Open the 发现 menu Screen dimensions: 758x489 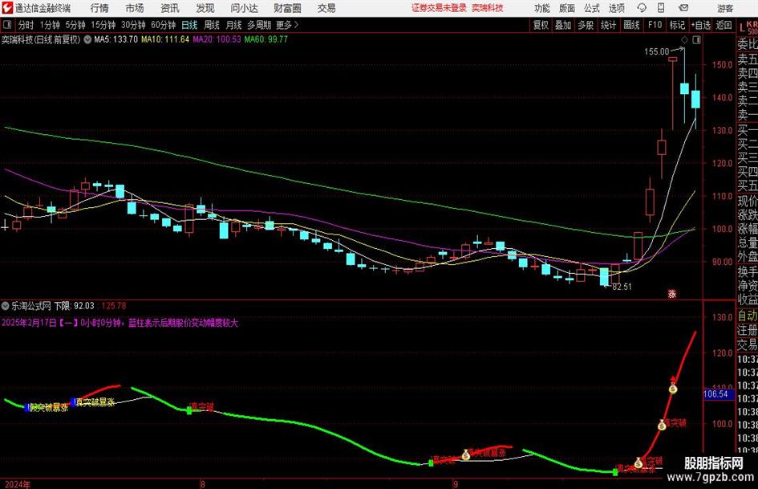(x=205, y=8)
